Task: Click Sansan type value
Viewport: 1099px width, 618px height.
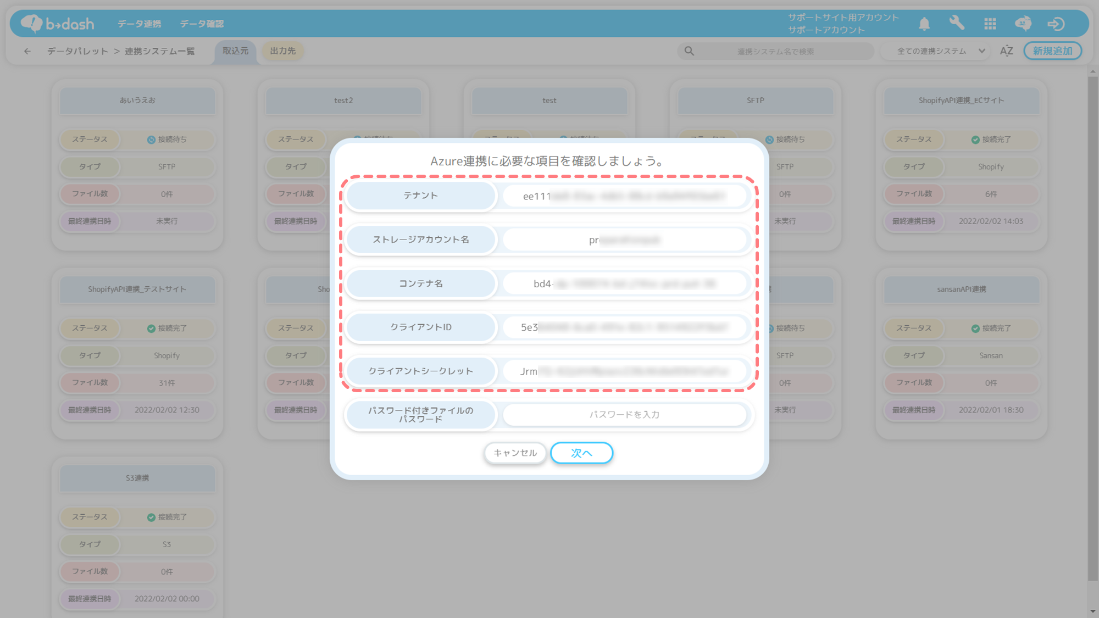Action: pos(991,355)
